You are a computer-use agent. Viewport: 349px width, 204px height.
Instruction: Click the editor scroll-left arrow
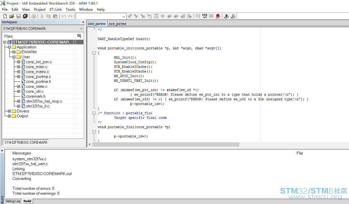click(x=90, y=144)
